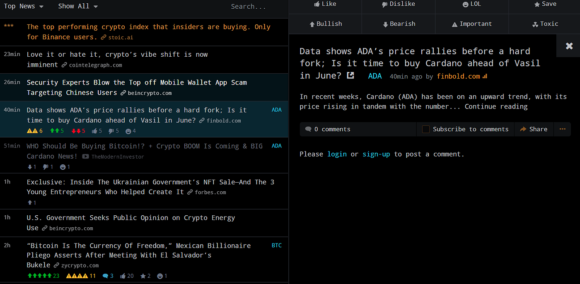The height and width of the screenshot is (284, 580).
Task: Click ADA tag on finbold story row
Action: tap(276, 110)
